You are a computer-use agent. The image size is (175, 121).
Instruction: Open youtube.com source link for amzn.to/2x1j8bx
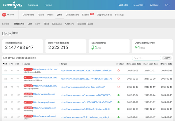tap(45, 69)
